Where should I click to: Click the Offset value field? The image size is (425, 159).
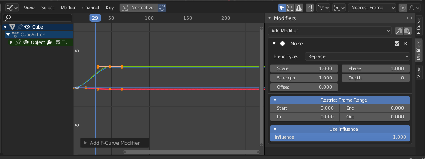pos(304,87)
